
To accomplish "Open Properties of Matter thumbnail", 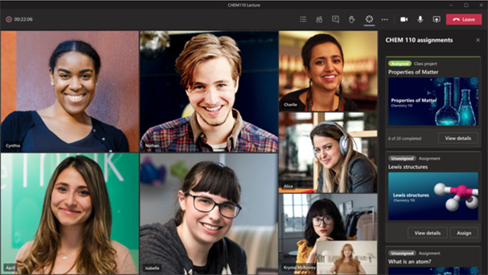I will (433, 102).
